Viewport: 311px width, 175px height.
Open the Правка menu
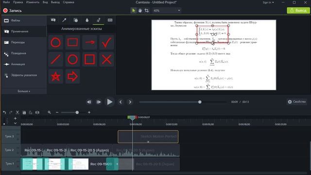click(x=18, y=2)
